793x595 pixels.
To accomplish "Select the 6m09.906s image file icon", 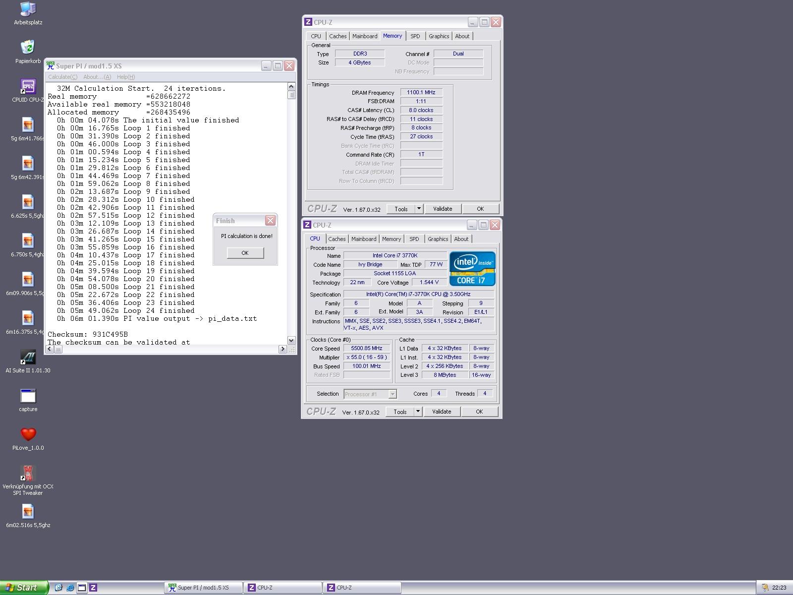I will click(x=28, y=280).
